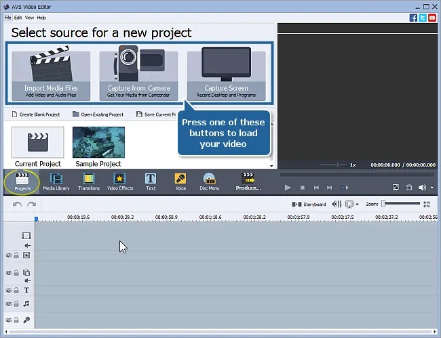
Task: Open the timeline view options dropdown
Action: coord(358,204)
